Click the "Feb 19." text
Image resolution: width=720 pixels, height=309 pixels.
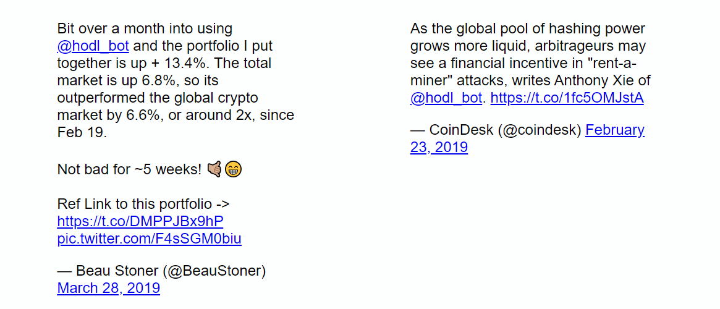[x=82, y=132]
